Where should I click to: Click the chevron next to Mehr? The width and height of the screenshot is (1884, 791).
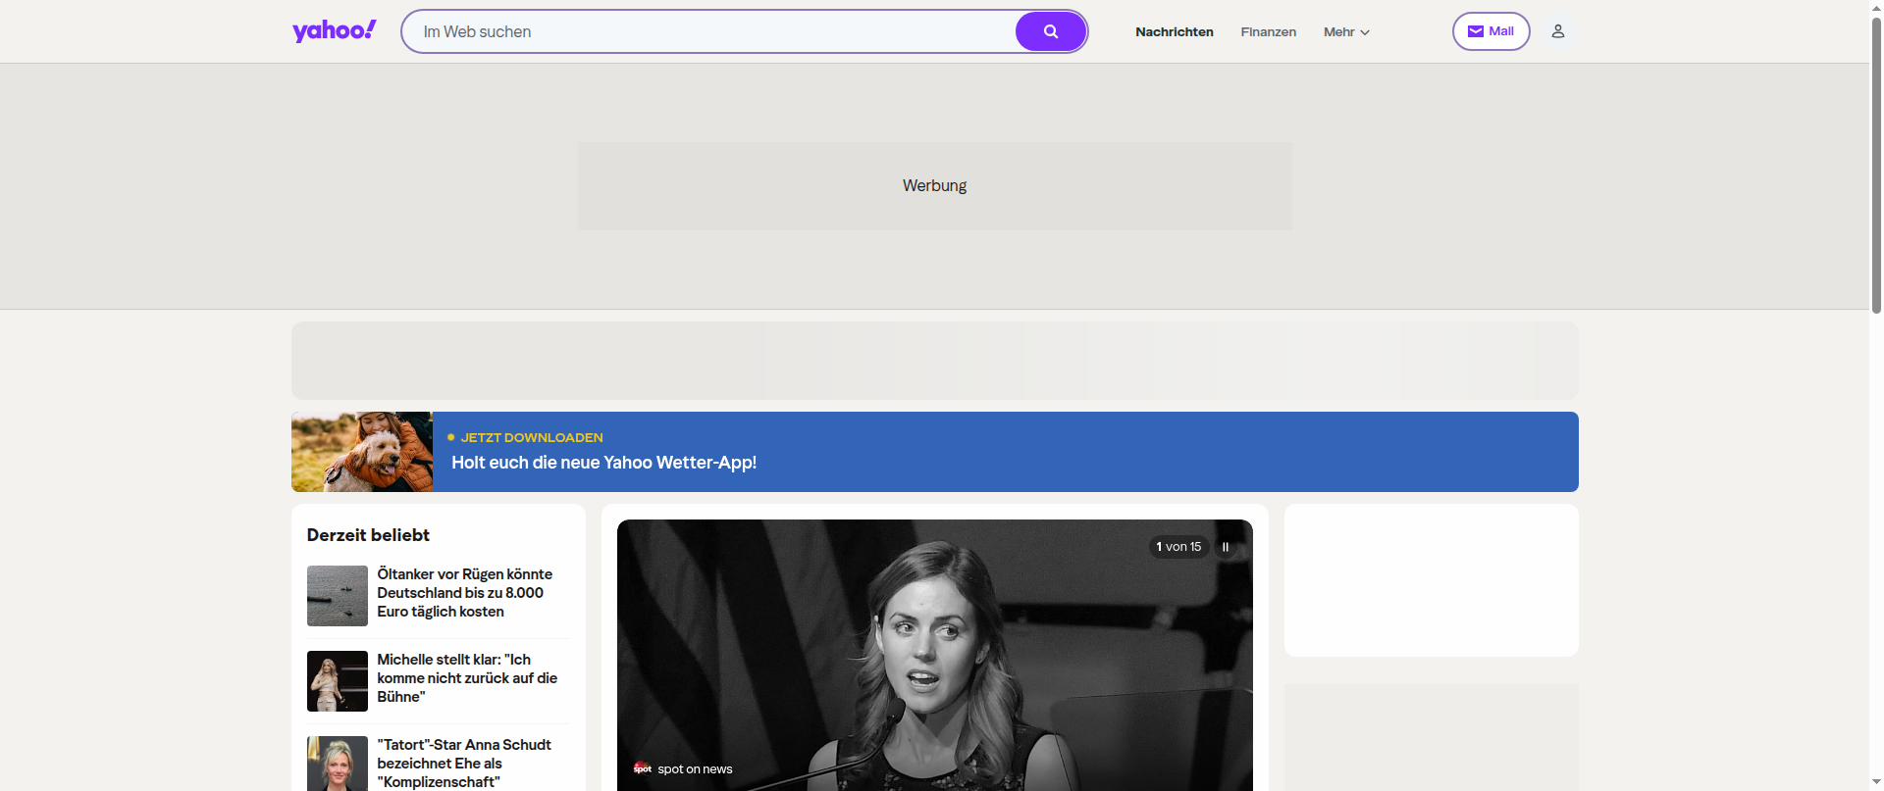pyautogui.click(x=1365, y=32)
